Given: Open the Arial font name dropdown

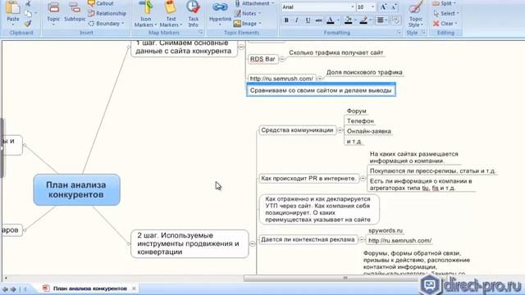Looking at the screenshot, I should pyautogui.click(x=352, y=7).
